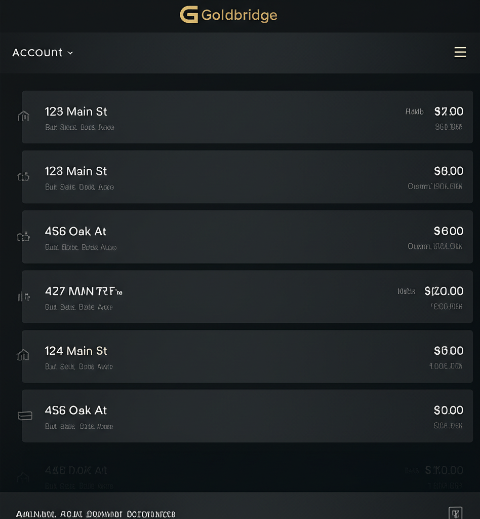Select the truck icon on the second listing
The width and height of the screenshot is (480, 519).
(x=23, y=176)
